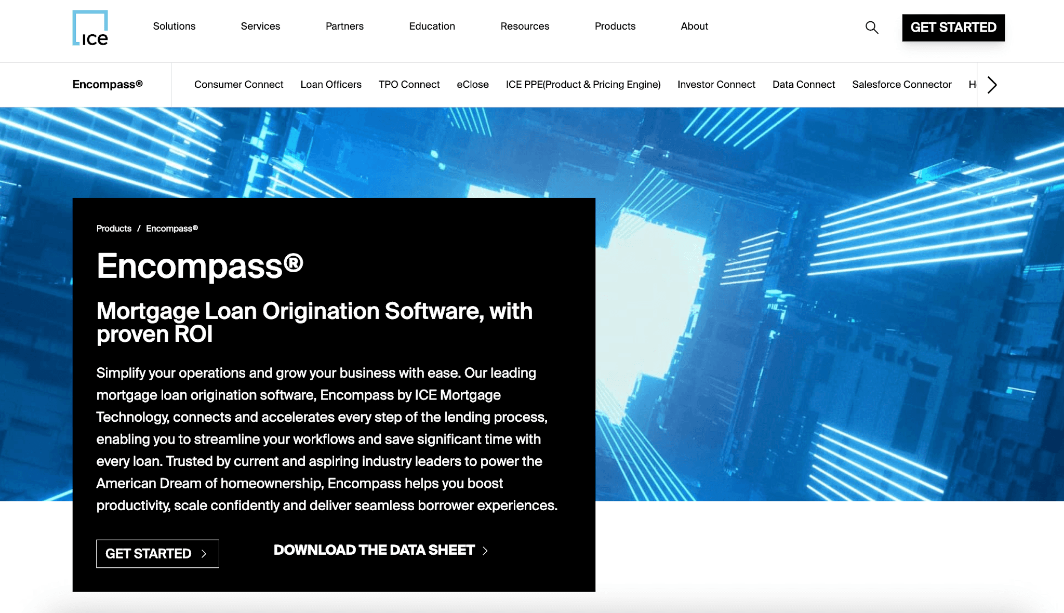Viewport: 1064px width, 613px height.
Task: Click the Encompass® sub-navigation title
Action: point(108,84)
